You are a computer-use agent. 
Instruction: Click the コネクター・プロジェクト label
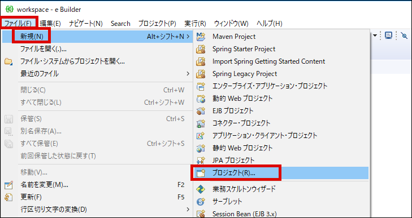coord(241,123)
